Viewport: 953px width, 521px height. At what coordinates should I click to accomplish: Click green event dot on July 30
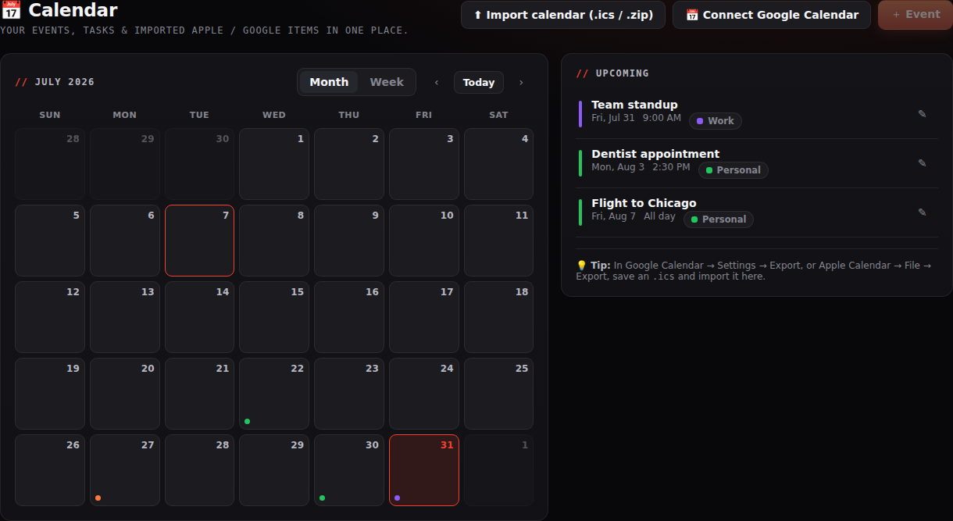(x=322, y=498)
